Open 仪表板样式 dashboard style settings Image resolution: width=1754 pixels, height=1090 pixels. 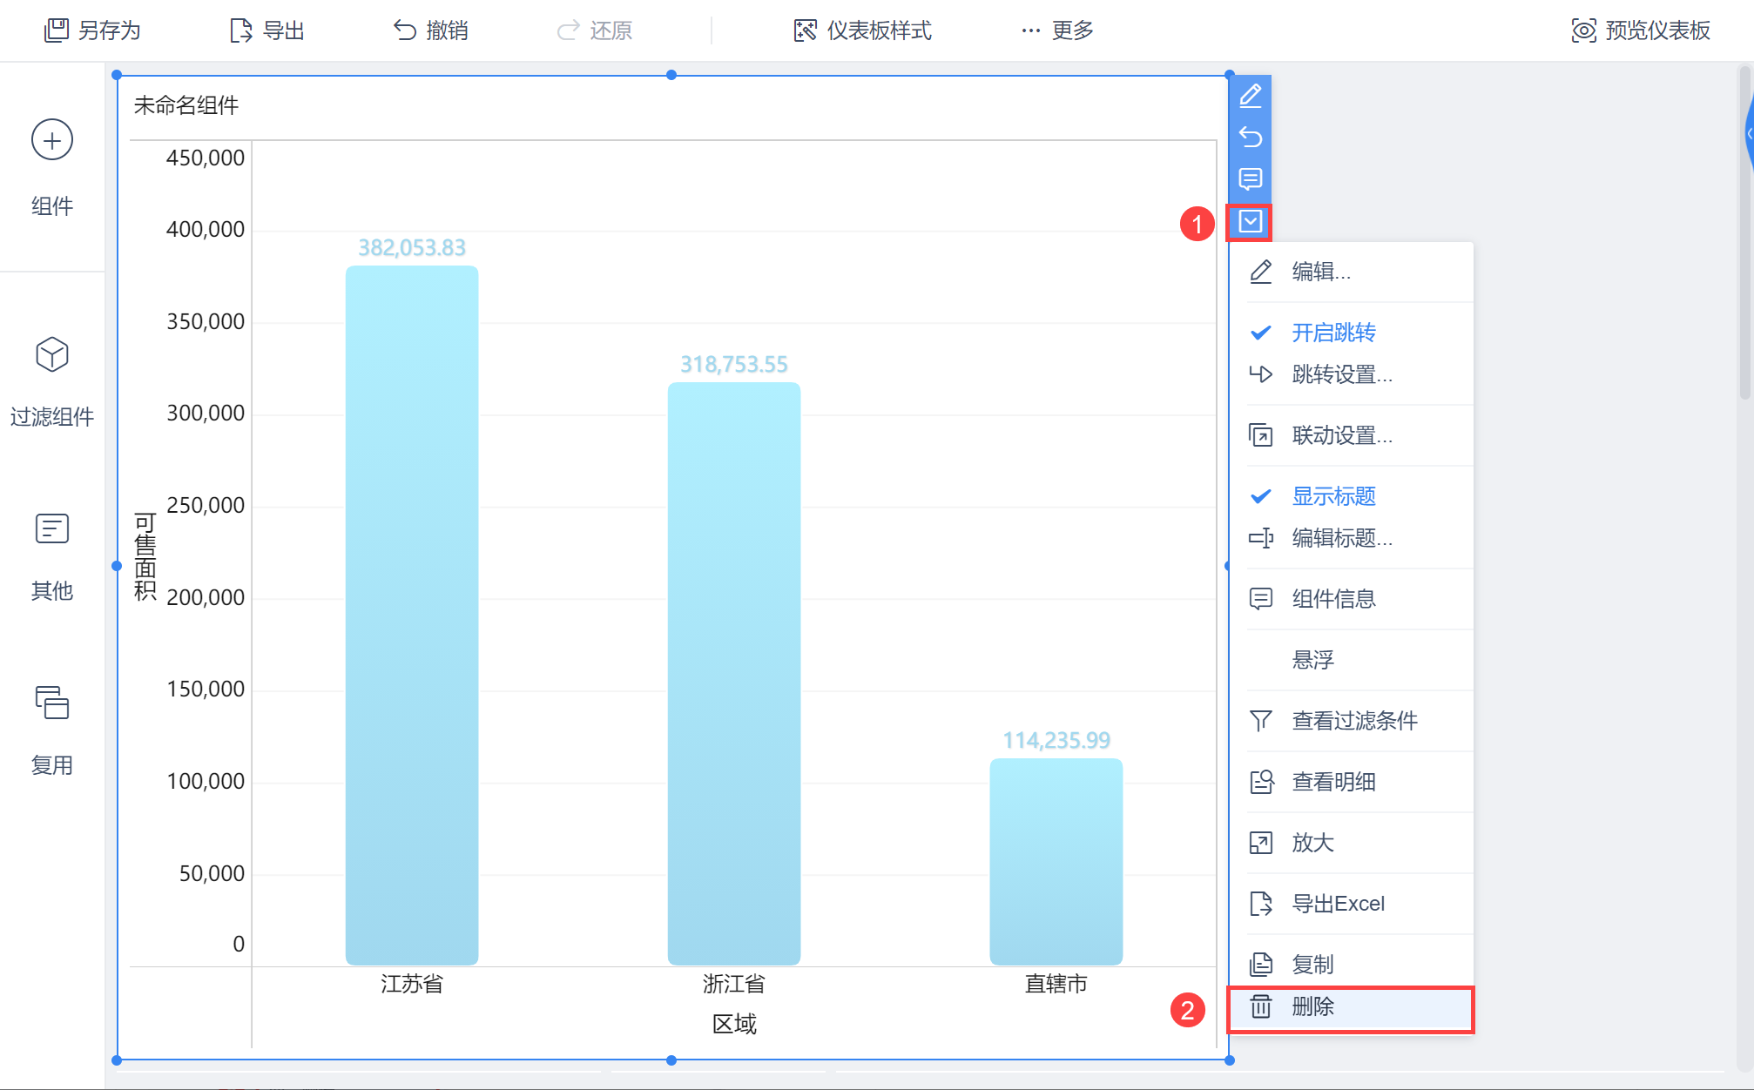click(x=862, y=30)
